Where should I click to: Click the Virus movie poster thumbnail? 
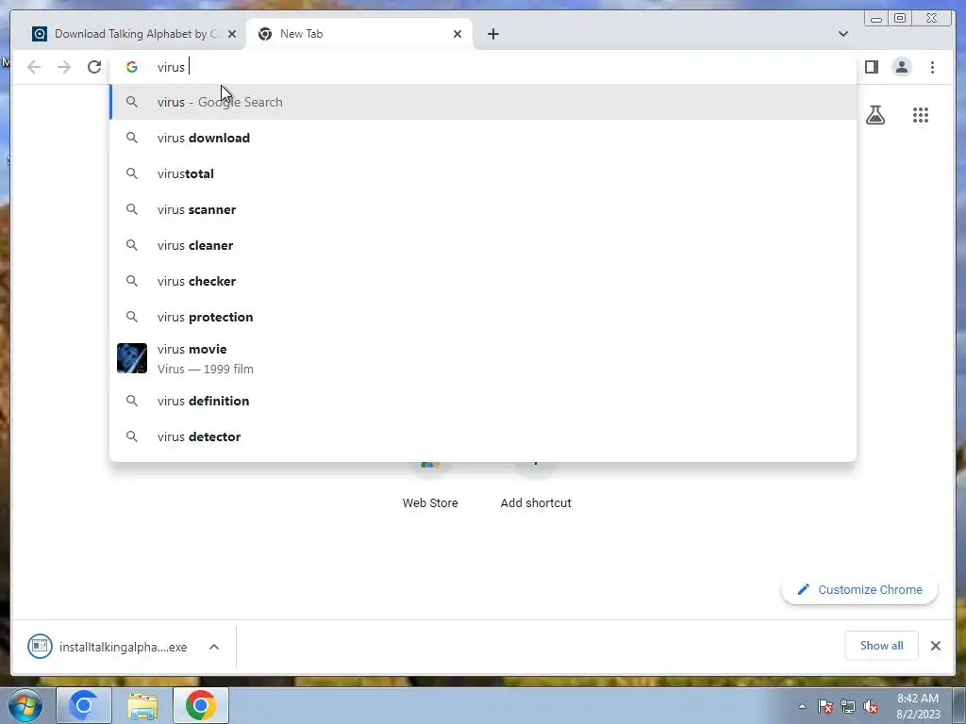[x=132, y=358]
